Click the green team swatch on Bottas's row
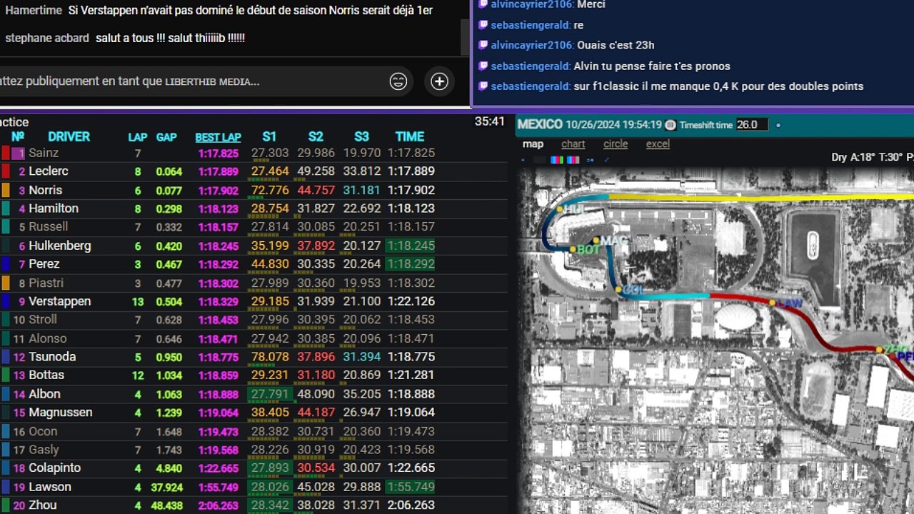914x514 pixels. 6,375
